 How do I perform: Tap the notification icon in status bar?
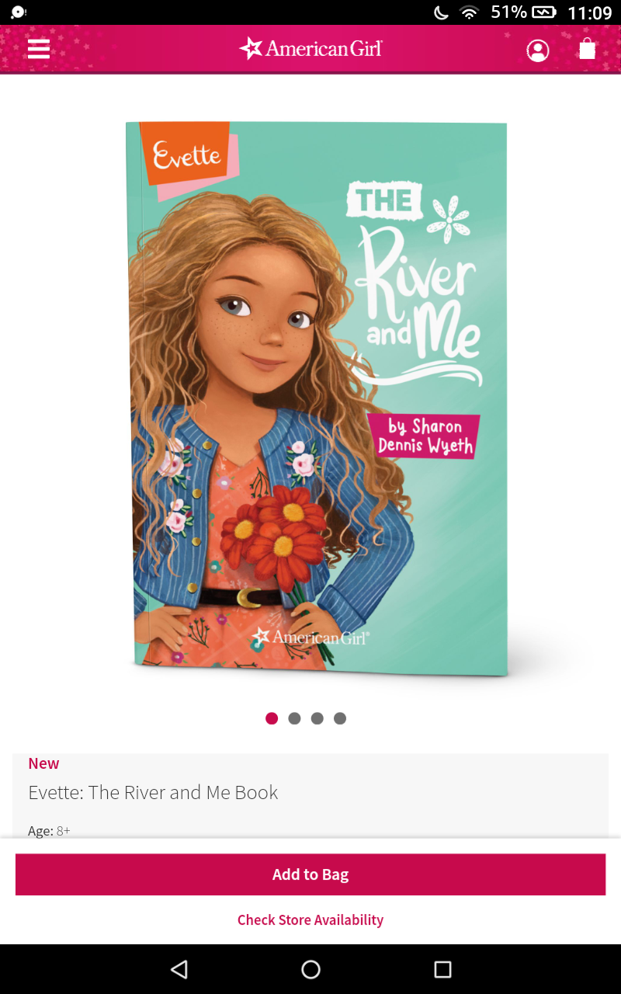click(x=18, y=12)
